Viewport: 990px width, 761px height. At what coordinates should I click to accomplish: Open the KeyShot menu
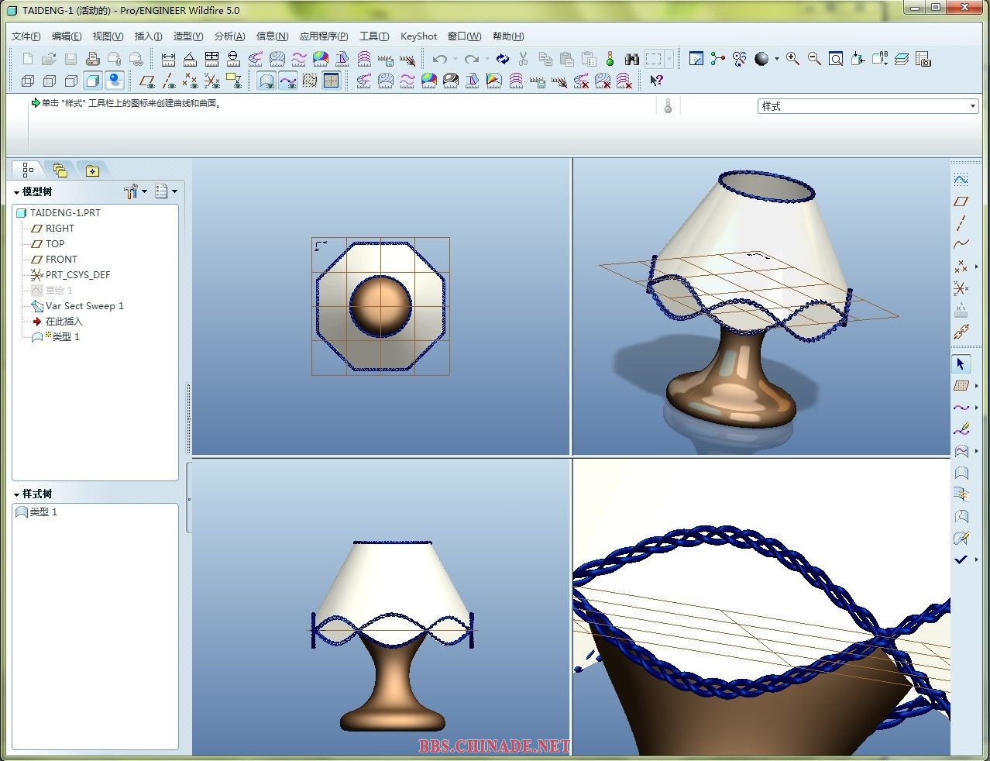(x=418, y=36)
